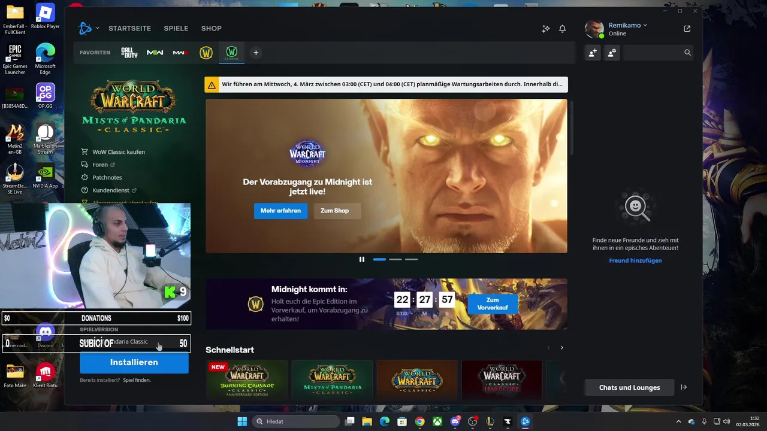Screen dimensions: 767x431
Task: Select Call of Duty in favorites
Action: (129, 53)
